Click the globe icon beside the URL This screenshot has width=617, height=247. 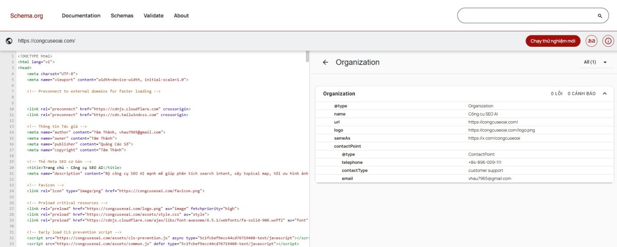(x=9, y=41)
